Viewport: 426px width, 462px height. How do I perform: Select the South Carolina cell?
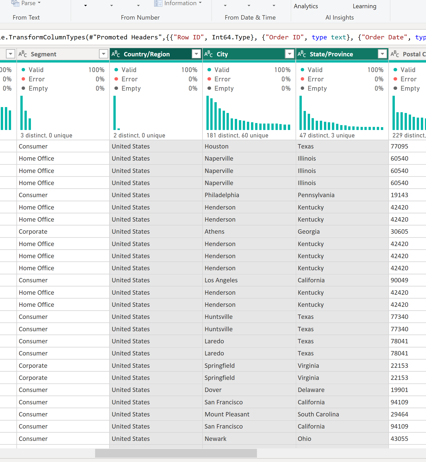click(318, 414)
